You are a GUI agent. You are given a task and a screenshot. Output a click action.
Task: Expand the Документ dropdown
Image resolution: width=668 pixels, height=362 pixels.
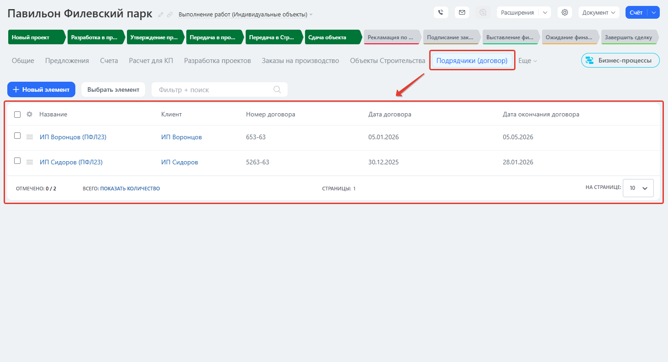[x=599, y=13]
